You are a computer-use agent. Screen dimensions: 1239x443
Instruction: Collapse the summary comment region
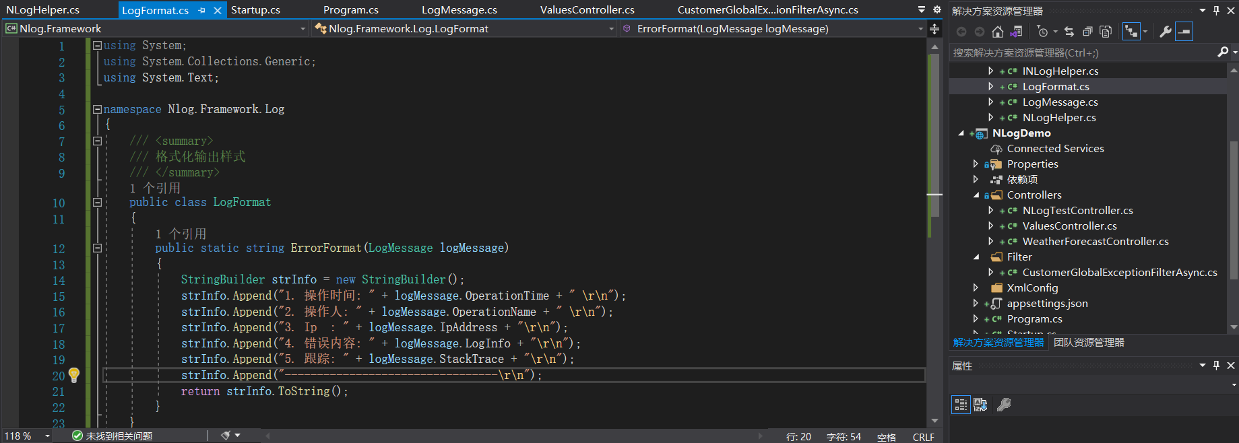tap(97, 141)
